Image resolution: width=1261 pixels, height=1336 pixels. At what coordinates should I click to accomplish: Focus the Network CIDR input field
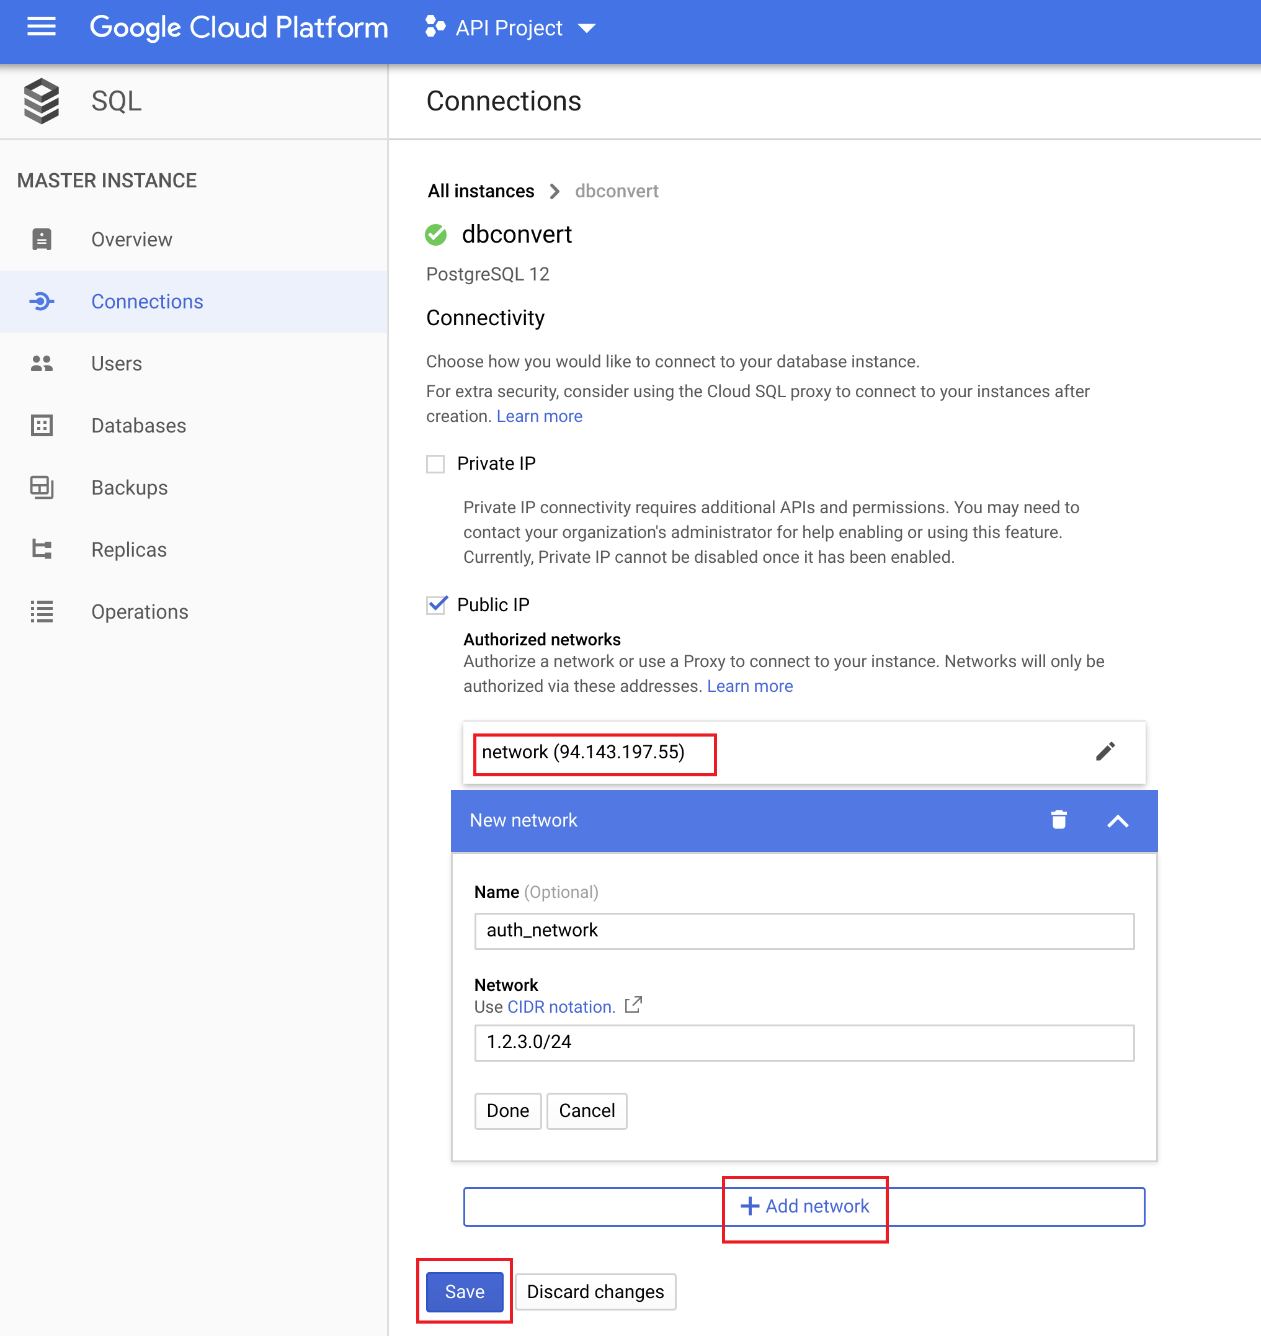(x=804, y=1043)
